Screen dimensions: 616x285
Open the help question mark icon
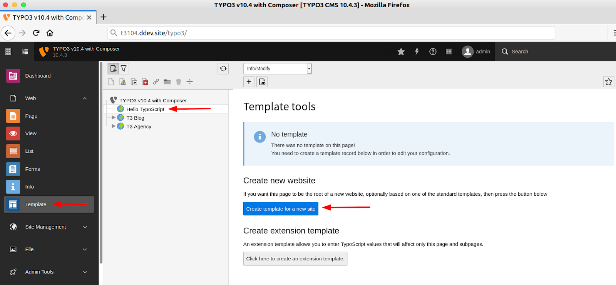(433, 52)
